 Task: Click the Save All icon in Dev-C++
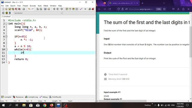pos(13,9)
